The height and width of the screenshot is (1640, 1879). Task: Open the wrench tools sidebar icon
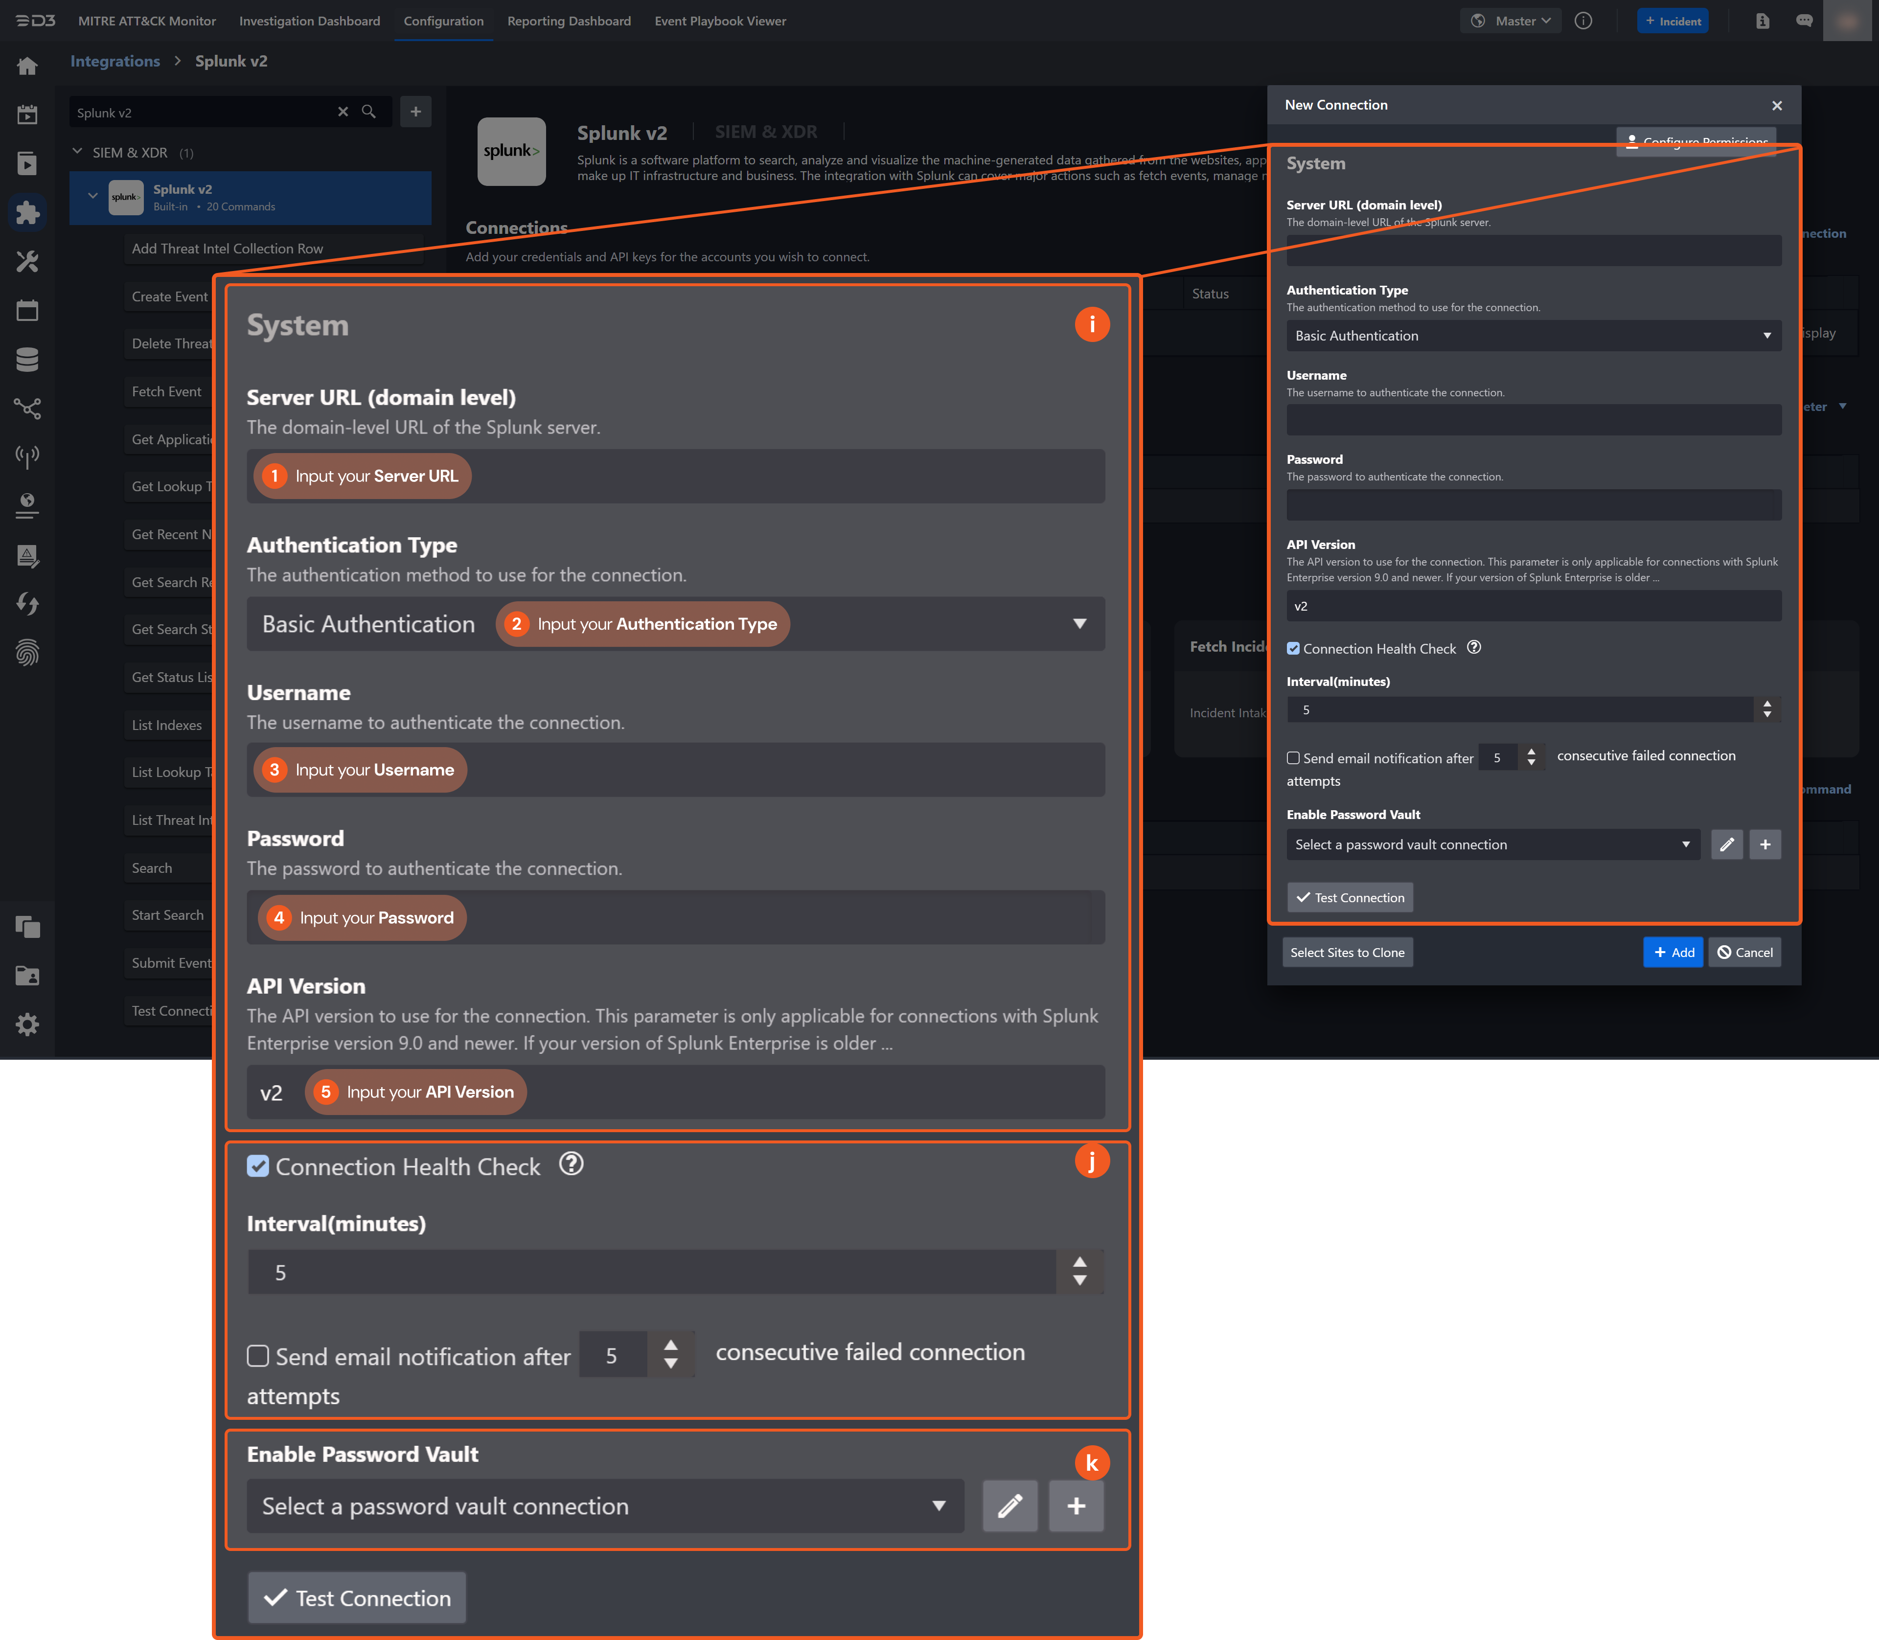pos(27,262)
